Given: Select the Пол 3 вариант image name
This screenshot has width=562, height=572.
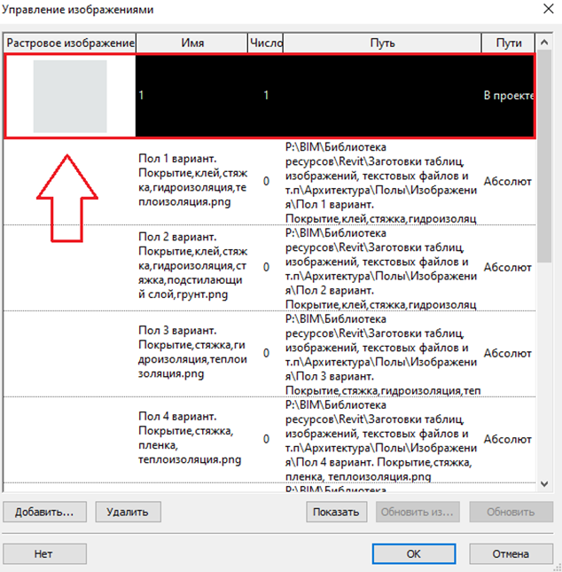Looking at the screenshot, I should (192, 352).
